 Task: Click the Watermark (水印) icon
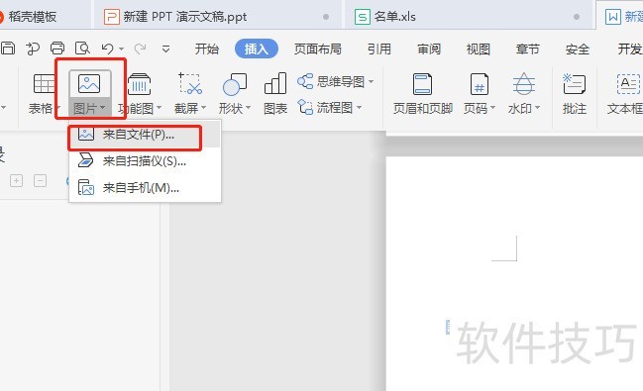(x=524, y=83)
